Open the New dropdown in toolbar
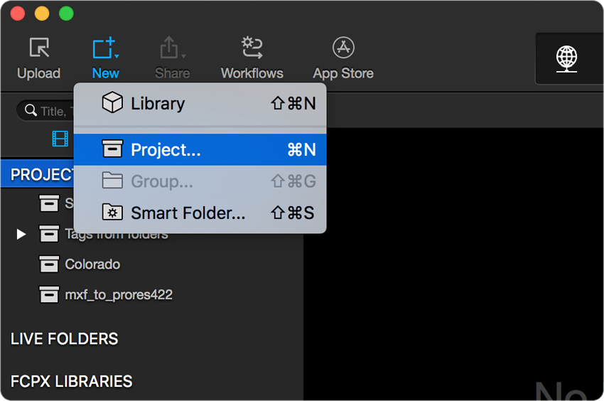Image resolution: width=604 pixels, height=401 pixels. pos(106,58)
